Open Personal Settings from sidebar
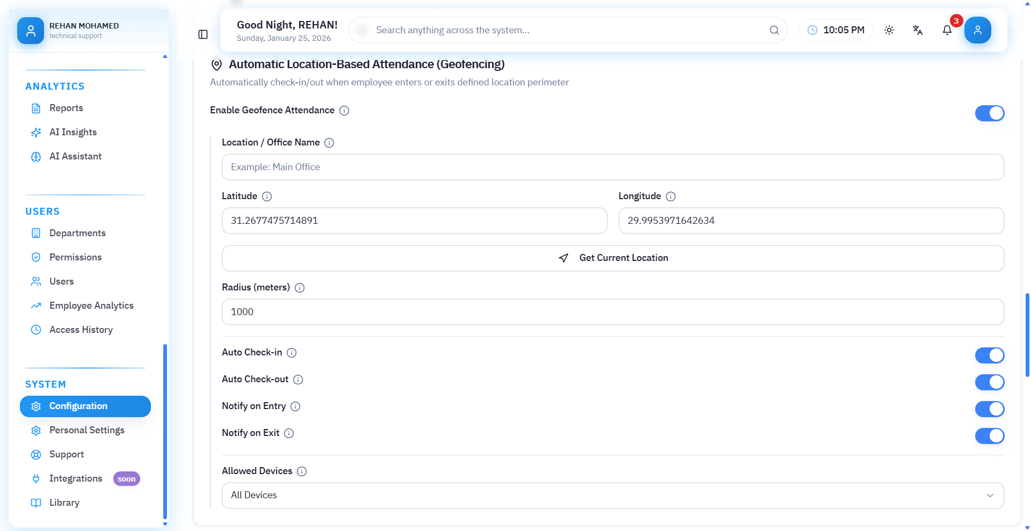The width and height of the screenshot is (1031, 531). click(x=87, y=430)
